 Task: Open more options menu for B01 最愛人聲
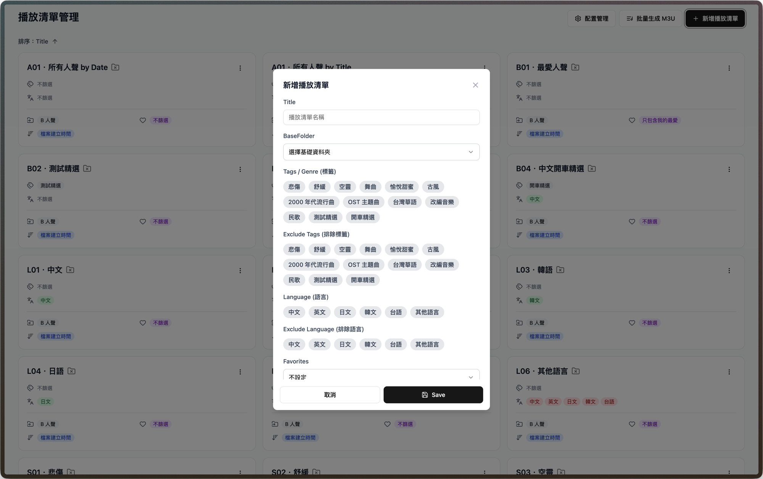tap(729, 68)
